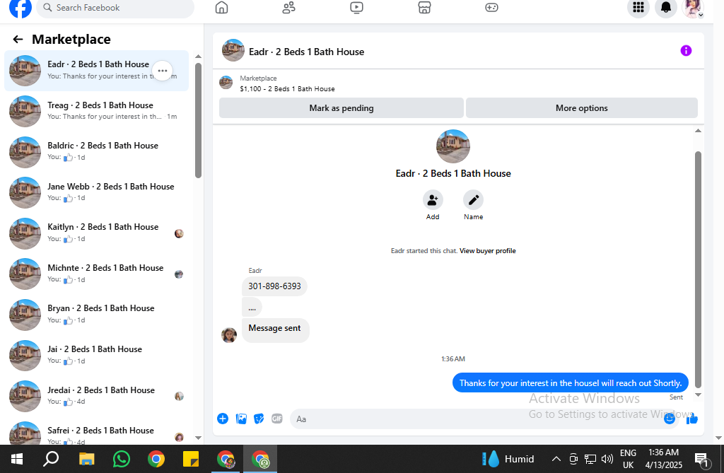Open Facebook logo home
The image size is (724, 473).
tap(21, 7)
